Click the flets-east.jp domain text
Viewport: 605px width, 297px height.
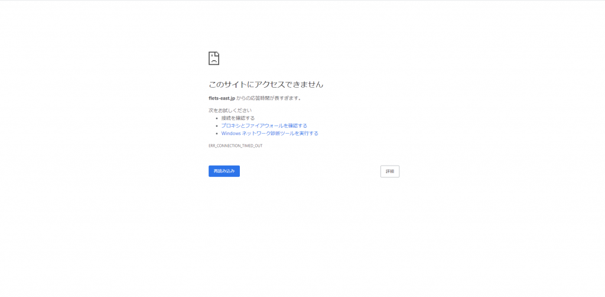[222, 98]
